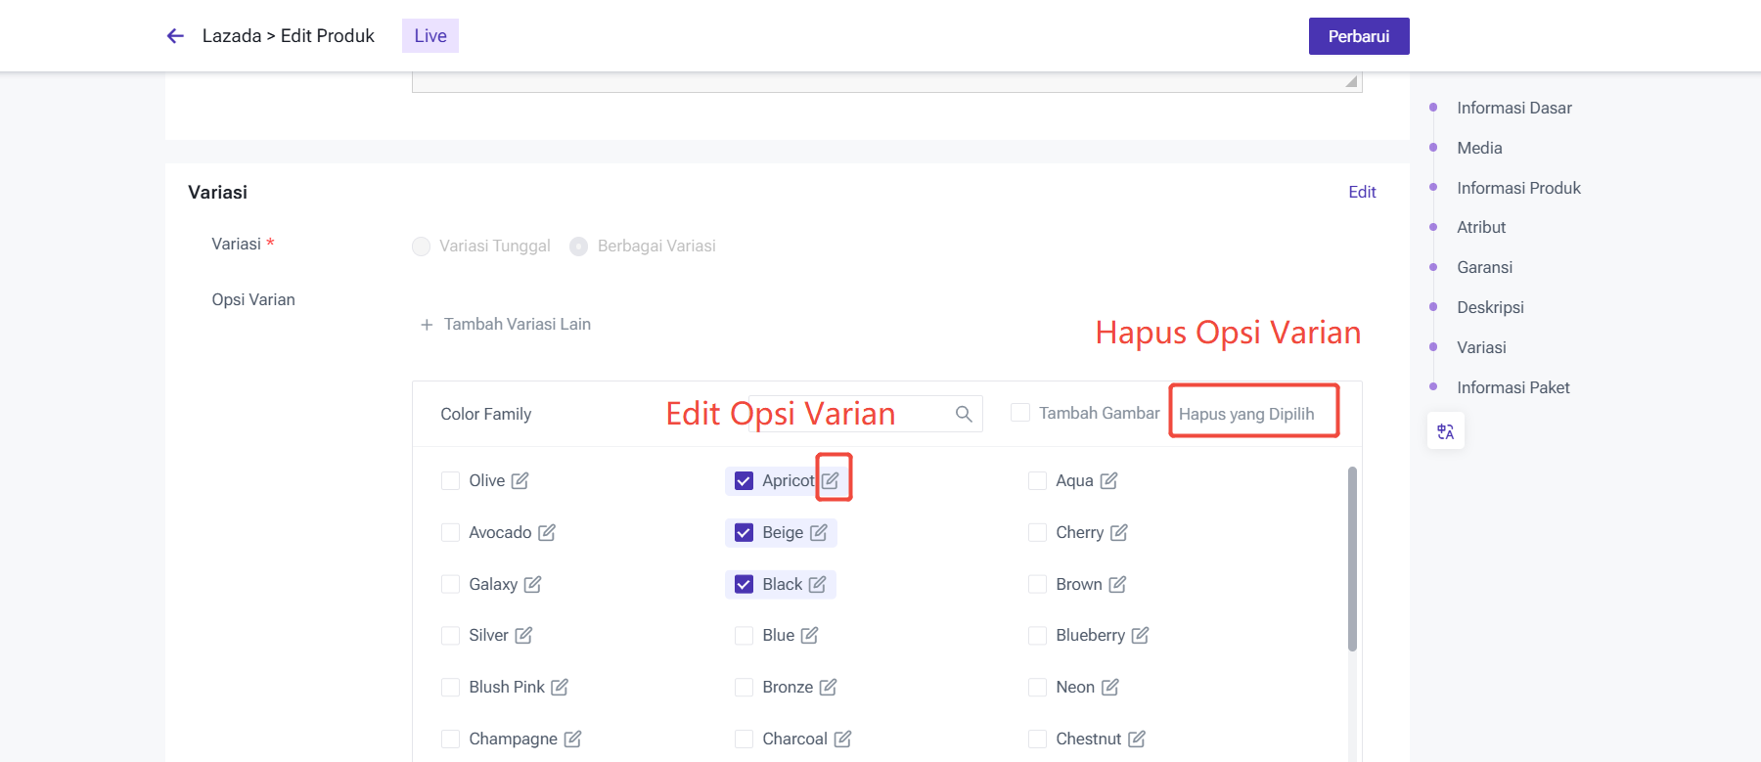Click the edit pencil beside Olive
This screenshot has height=762, width=1761.
519,480
